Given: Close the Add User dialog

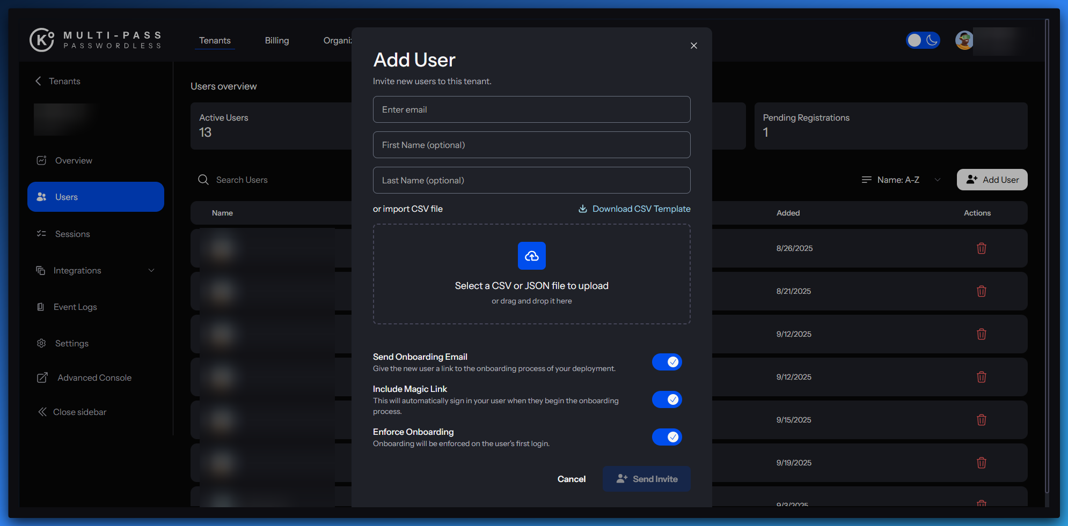Looking at the screenshot, I should [x=693, y=46].
